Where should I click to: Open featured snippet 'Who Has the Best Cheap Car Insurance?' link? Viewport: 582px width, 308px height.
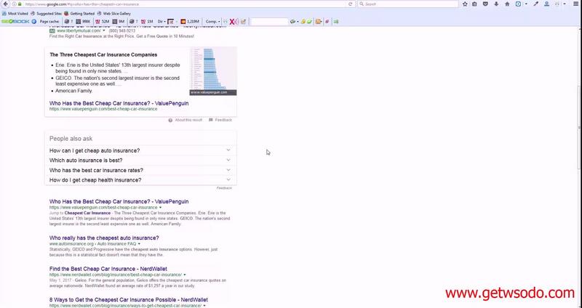click(119, 103)
